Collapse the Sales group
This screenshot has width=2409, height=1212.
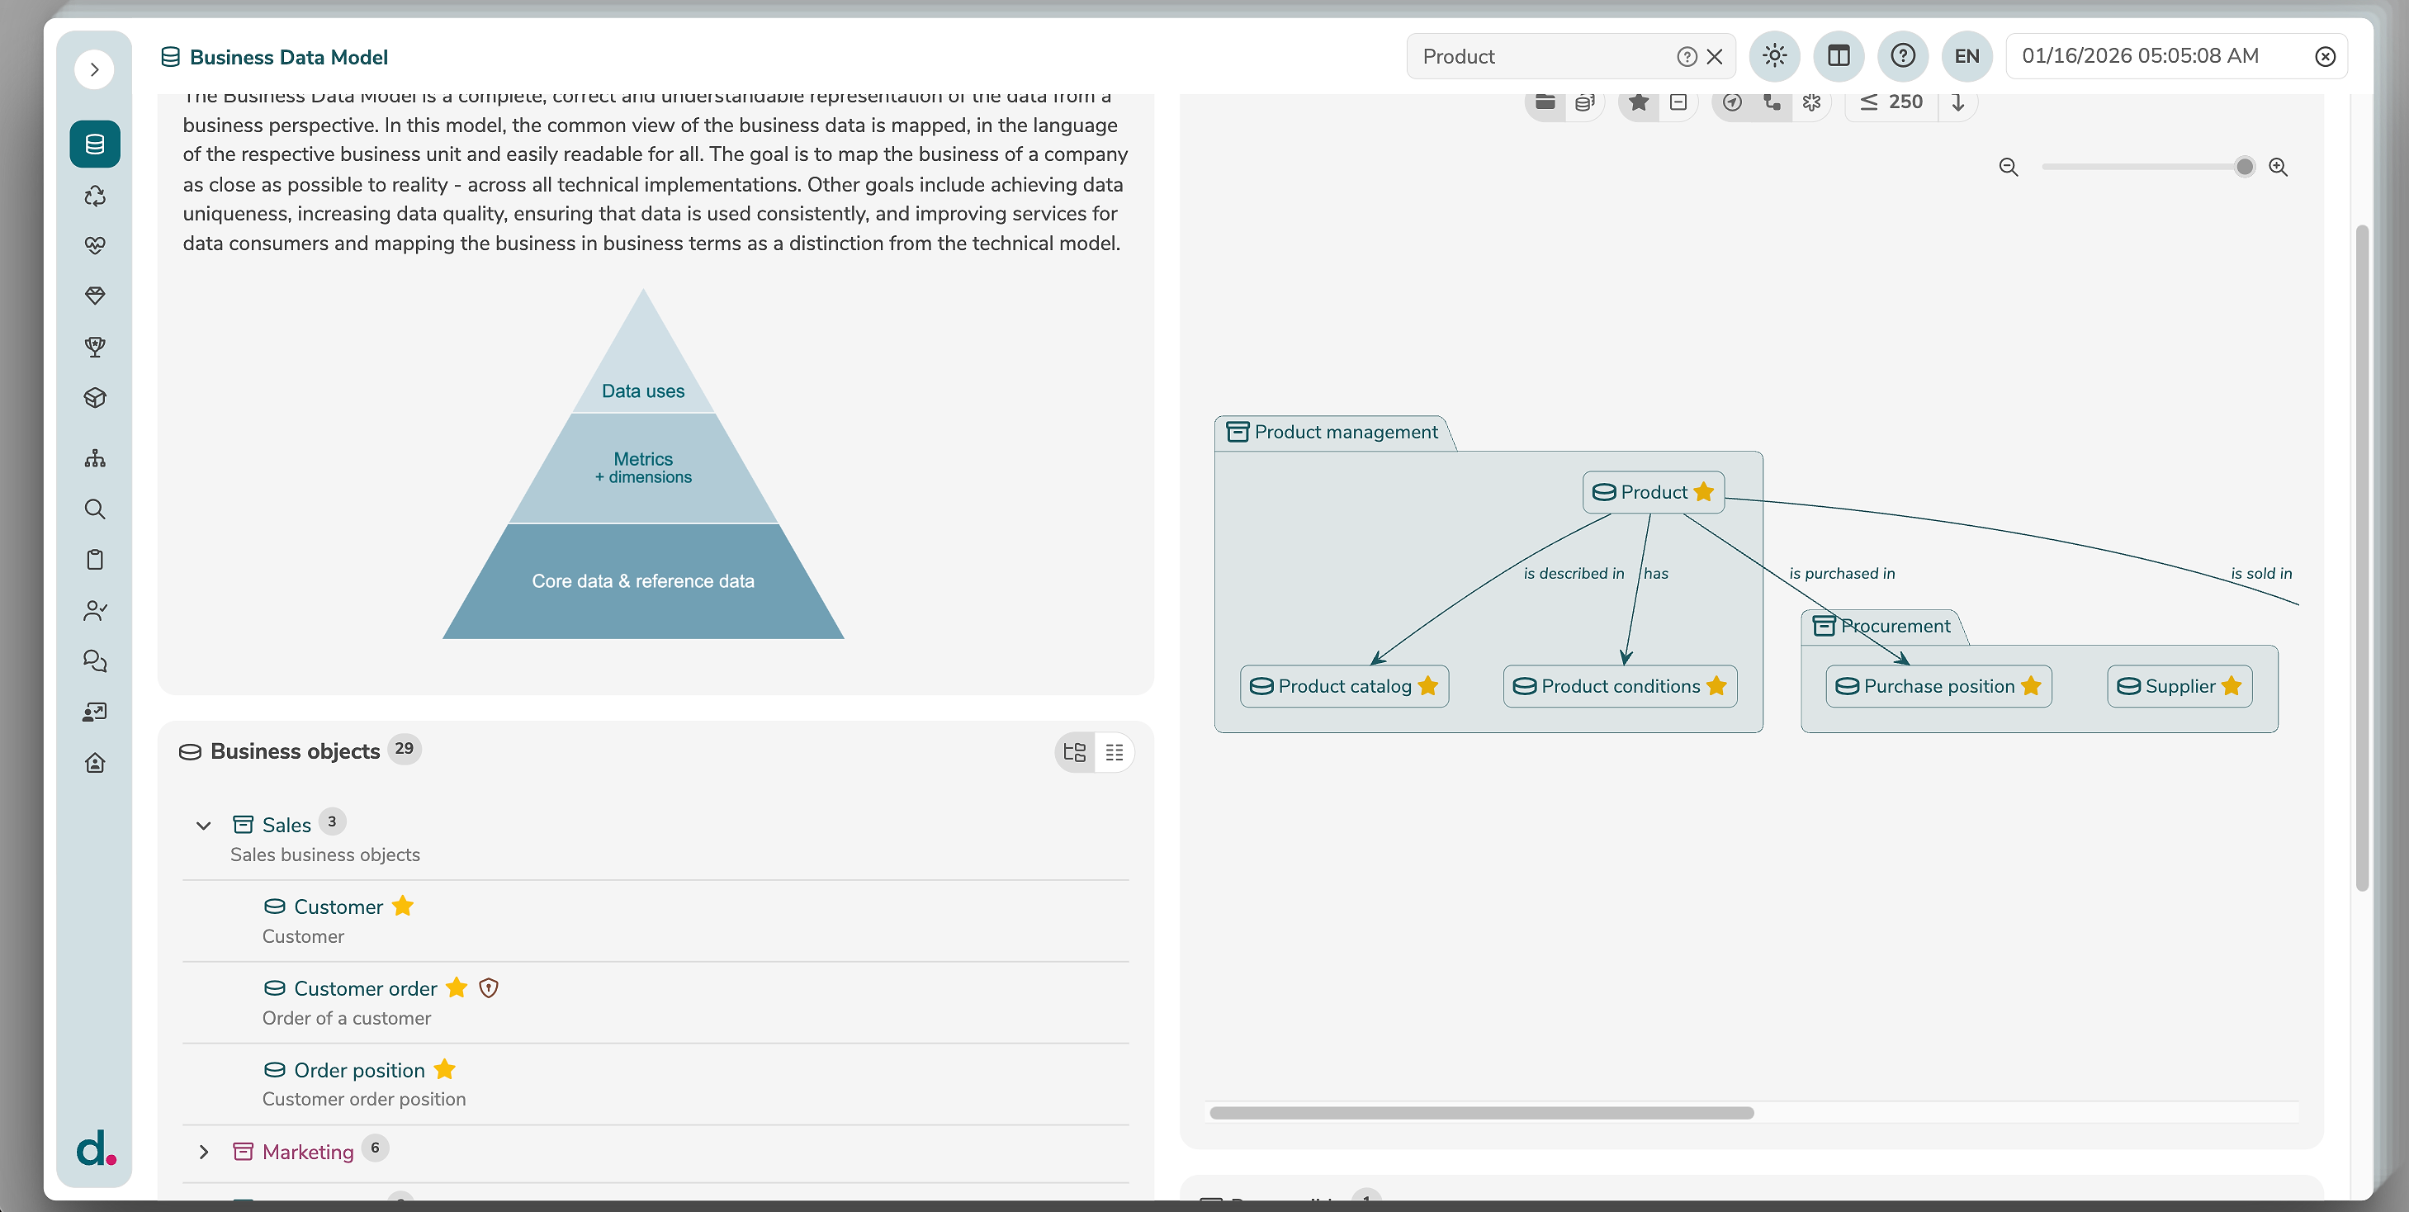tap(203, 825)
